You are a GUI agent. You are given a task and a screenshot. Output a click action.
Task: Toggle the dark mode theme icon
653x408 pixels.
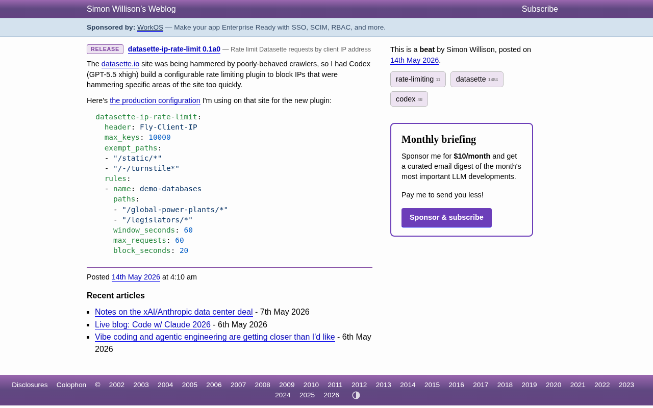click(x=356, y=395)
